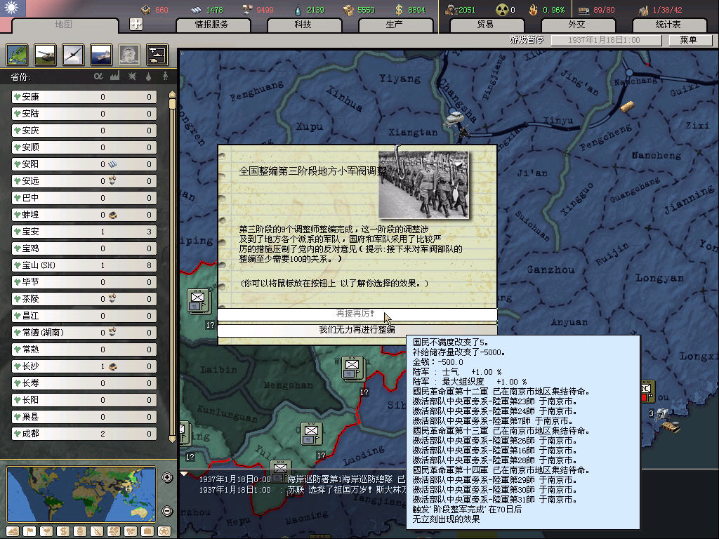Screen dimensions: 719x539
Task: Open the combat overview icon in the toolbar
Action: [x=157, y=55]
